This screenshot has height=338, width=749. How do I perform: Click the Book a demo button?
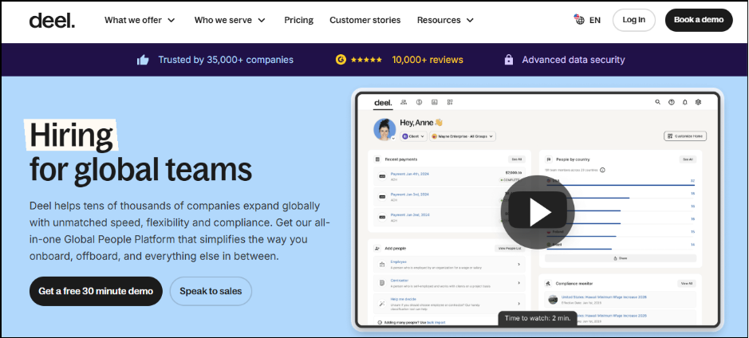[699, 20]
